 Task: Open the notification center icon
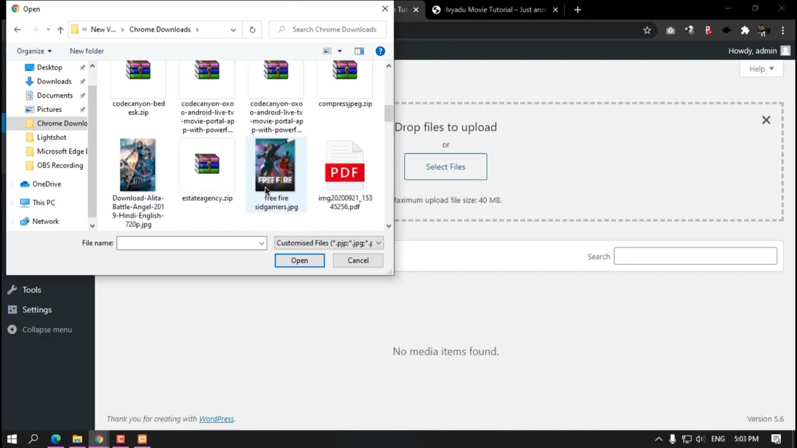[776, 439]
